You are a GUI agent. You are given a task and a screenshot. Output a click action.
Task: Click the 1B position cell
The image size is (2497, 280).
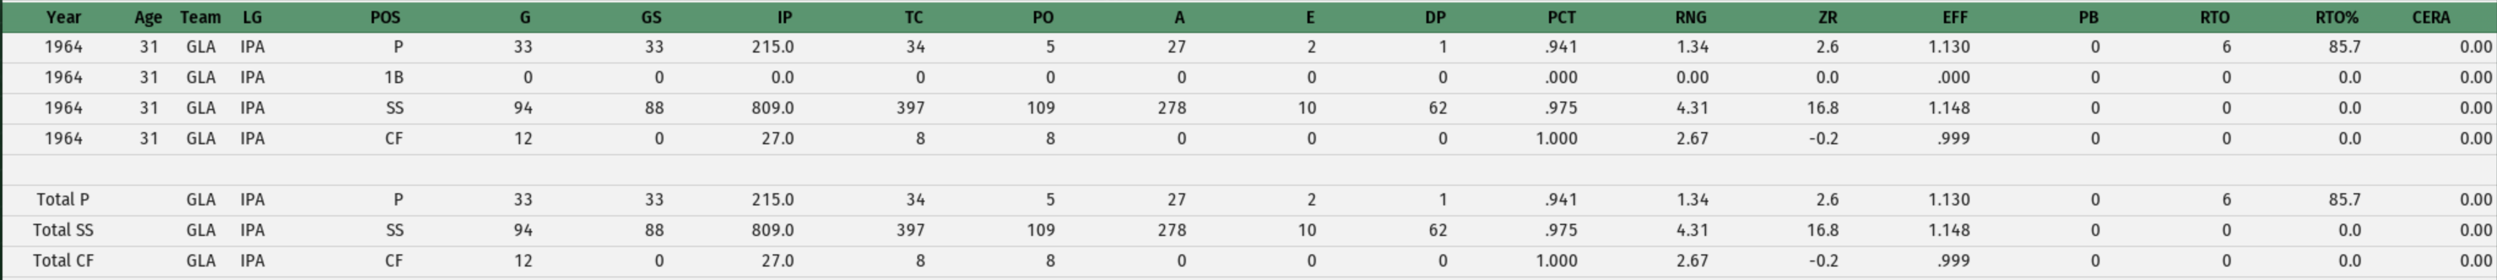394,77
